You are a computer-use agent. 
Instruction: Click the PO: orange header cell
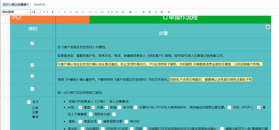[x=33, y=20]
